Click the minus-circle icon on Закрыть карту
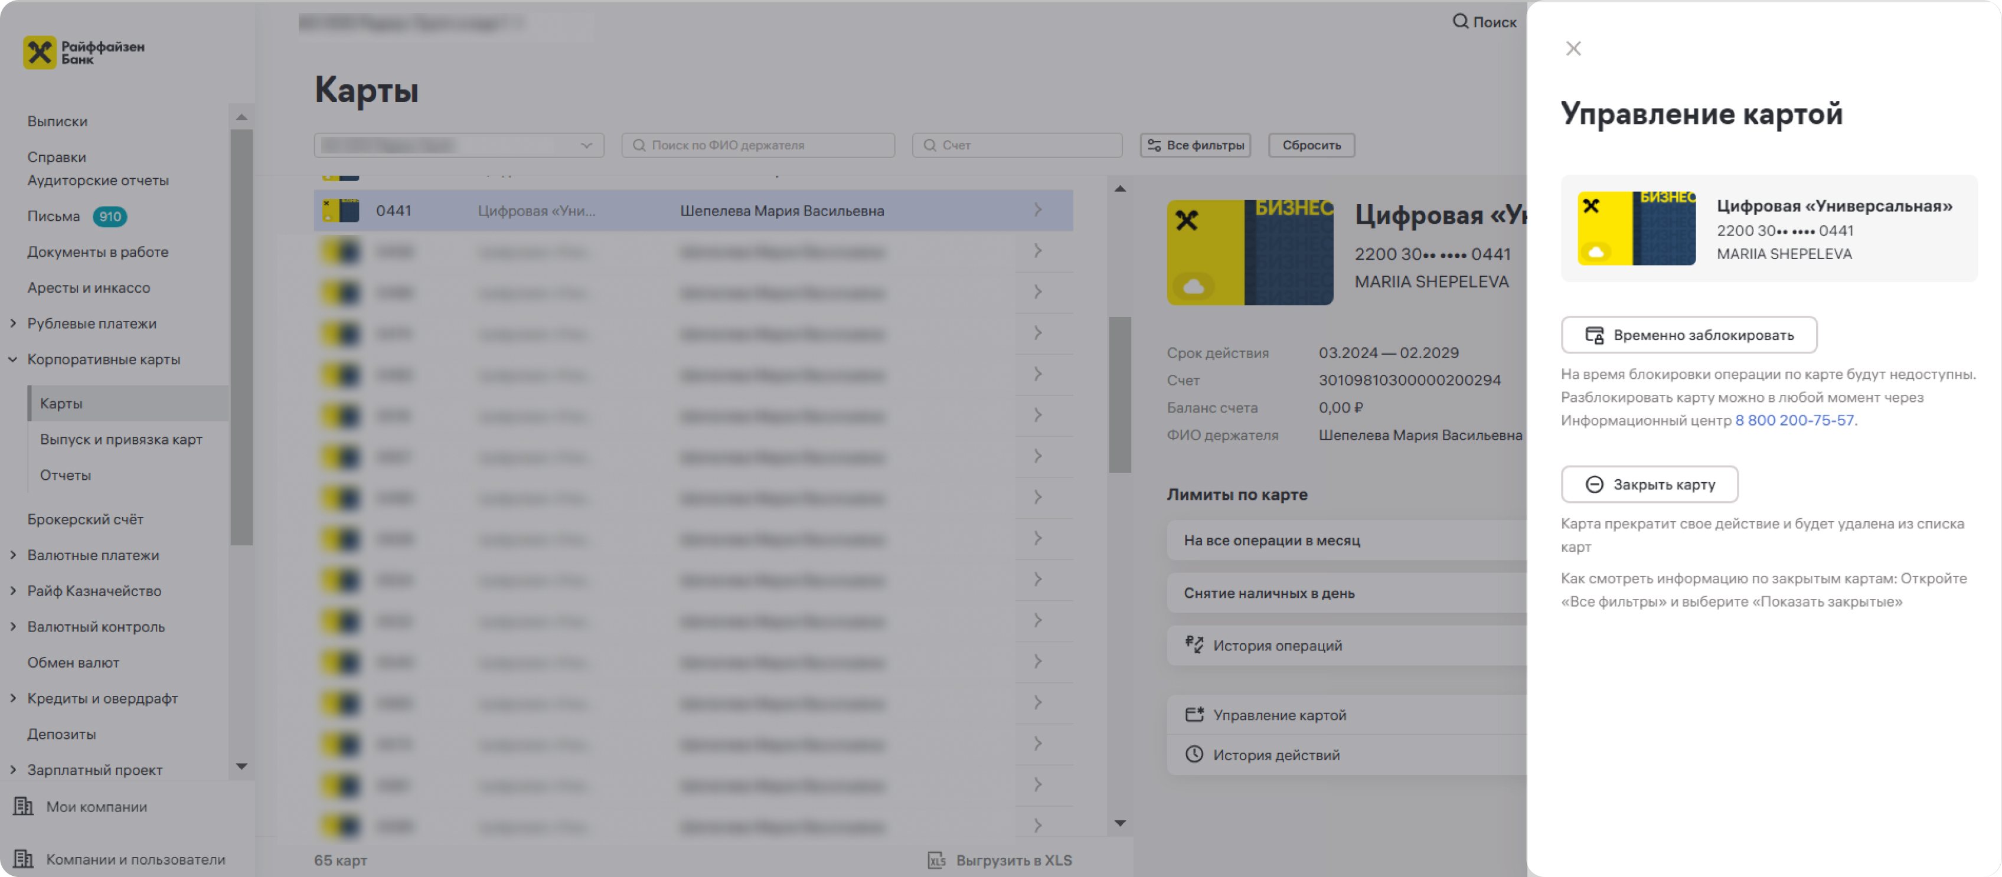Screen dimensions: 2002x877 (1594, 484)
